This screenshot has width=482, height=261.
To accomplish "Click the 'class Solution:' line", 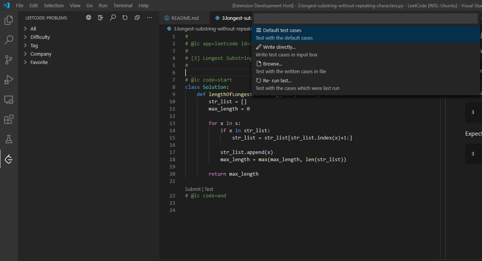I will (x=207, y=87).
